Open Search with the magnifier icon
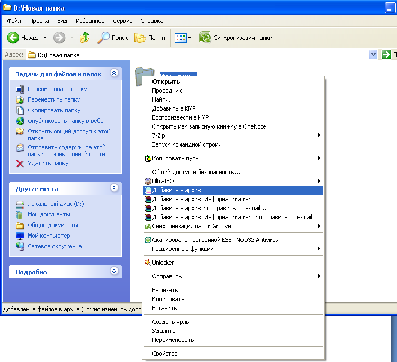 [104, 38]
